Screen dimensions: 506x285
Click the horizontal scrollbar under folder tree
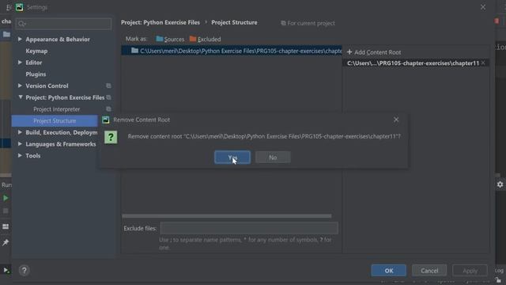[227, 216]
